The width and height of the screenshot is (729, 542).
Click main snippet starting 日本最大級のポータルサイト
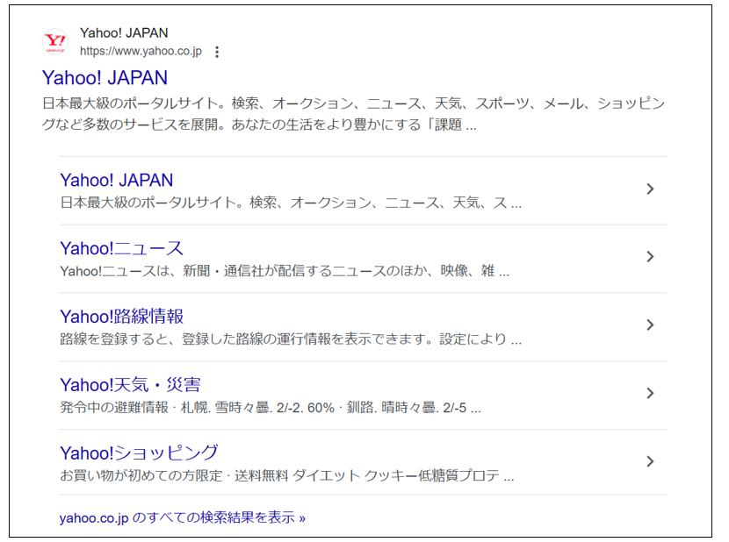pos(353,114)
